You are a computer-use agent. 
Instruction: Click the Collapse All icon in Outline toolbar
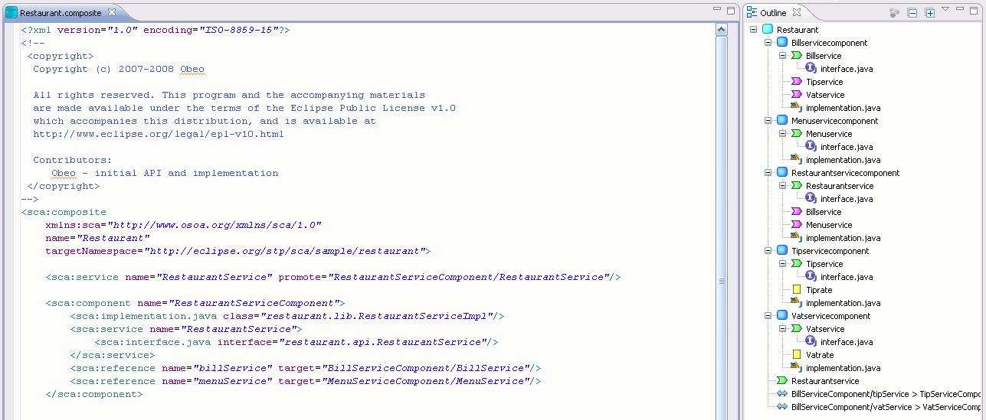click(x=912, y=13)
